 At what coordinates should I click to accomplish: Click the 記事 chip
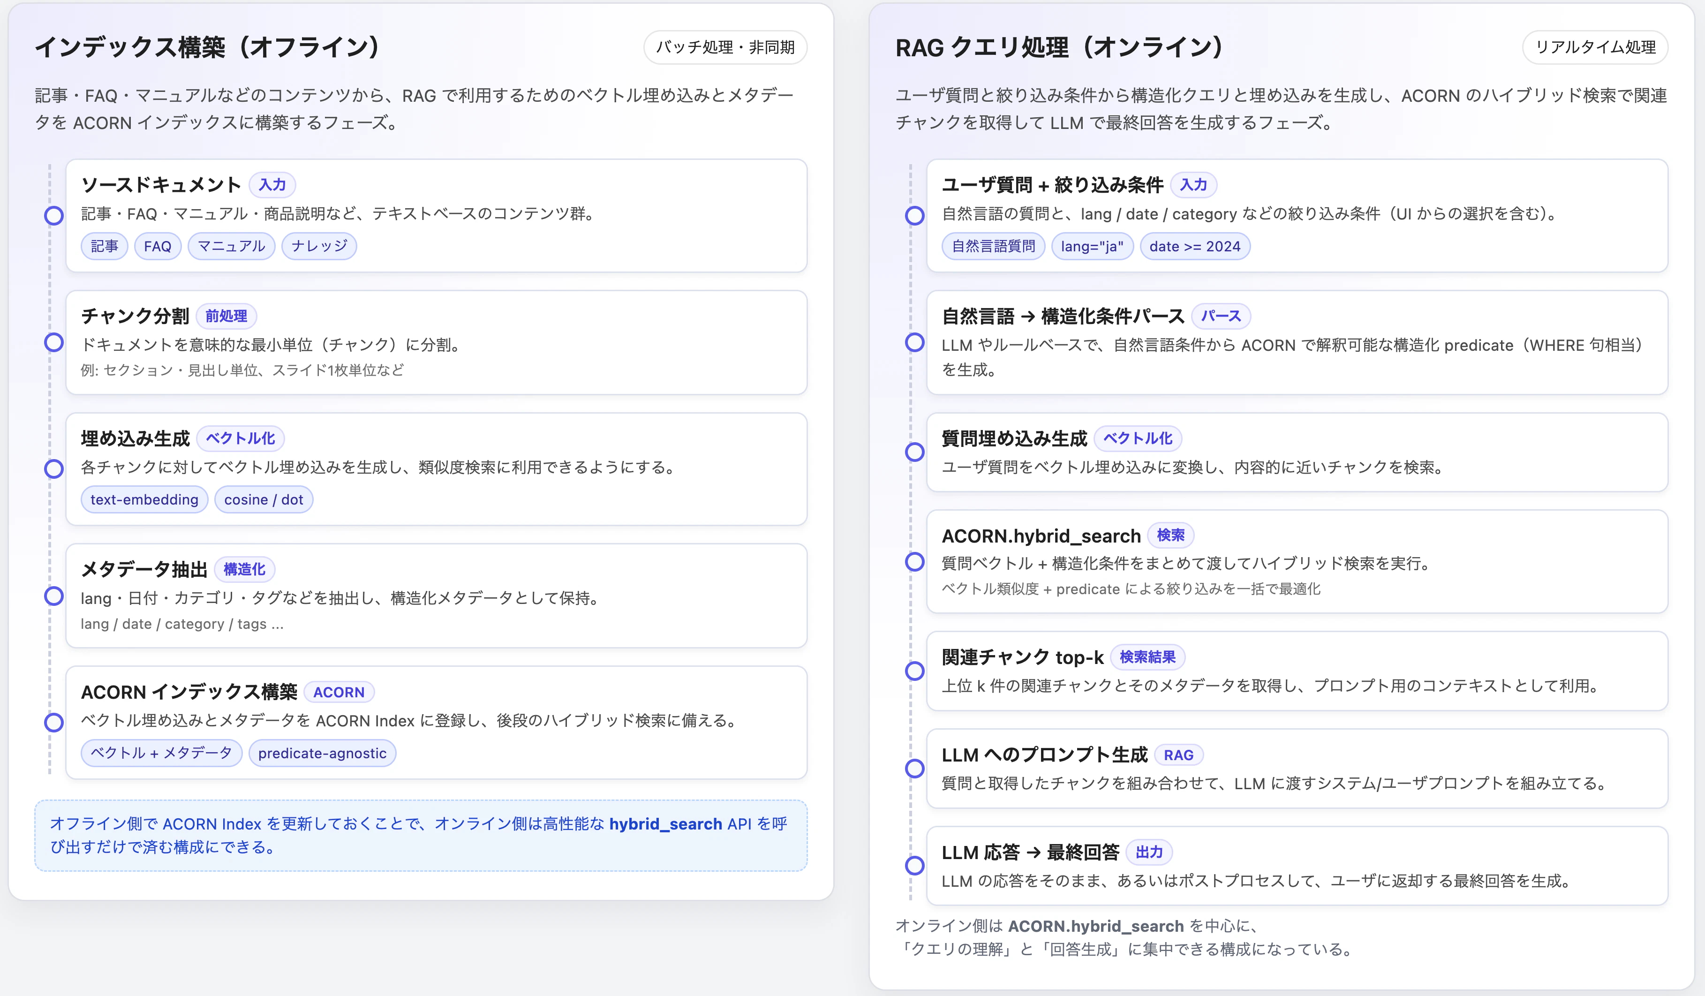click(x=105, y=246)
